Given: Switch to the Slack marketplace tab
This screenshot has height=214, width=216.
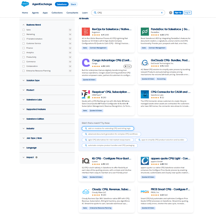Looking at the screenshot, I should [x=73, y=4].
